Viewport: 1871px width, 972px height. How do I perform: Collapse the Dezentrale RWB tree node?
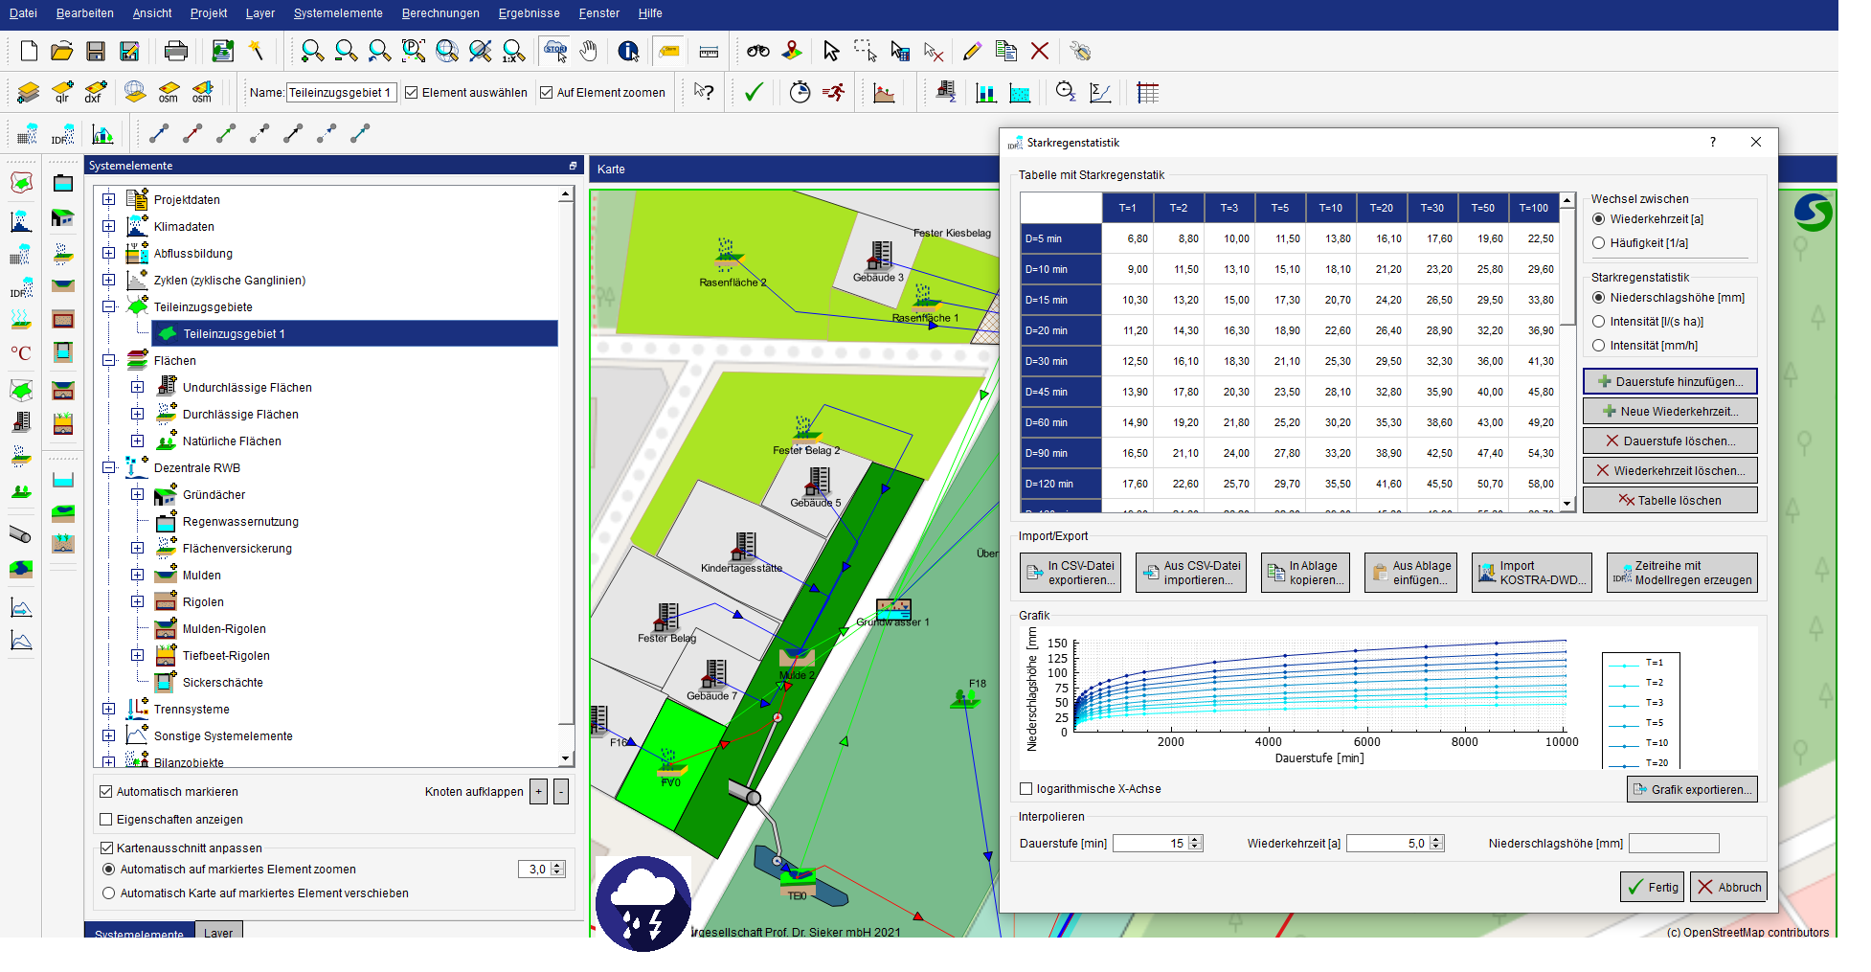coord(109,468)
